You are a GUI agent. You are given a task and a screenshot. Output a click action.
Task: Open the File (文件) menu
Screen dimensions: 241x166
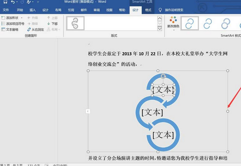click(x=6, y=10)
